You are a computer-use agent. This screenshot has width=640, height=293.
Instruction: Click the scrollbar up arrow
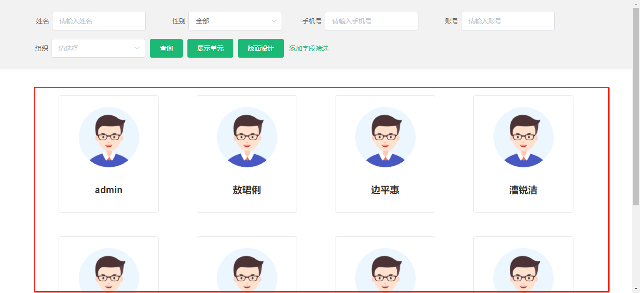pyautogui.click(x=636, y=4)
